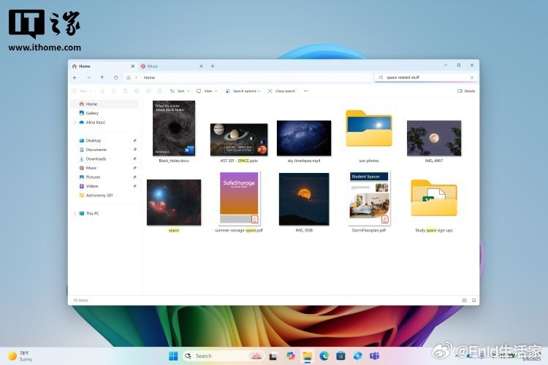Navigate up one folder level
Screen dimensions: 548x365
(x=102, y=77)
